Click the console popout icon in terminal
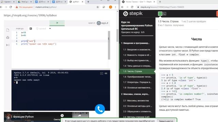This screenshot has height=122, width=218. (x=102, y=73)
